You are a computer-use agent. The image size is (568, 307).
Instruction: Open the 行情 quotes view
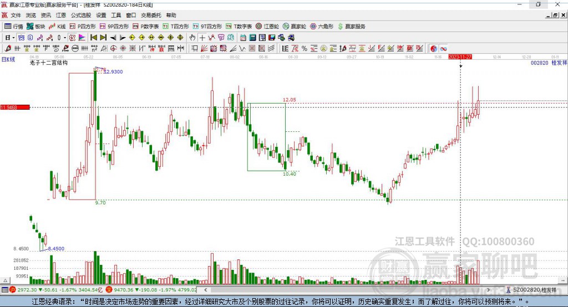coord(13,27)
